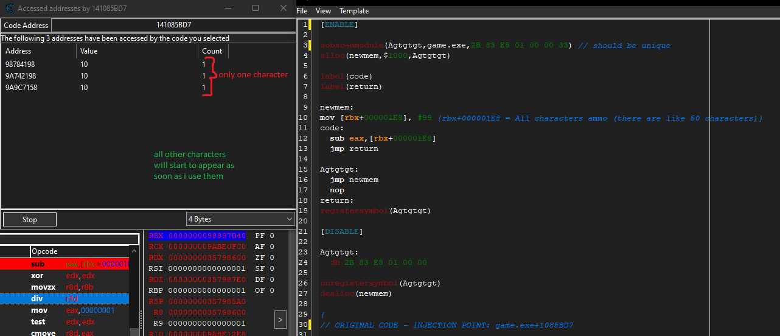Toggle the ZF flag value
This screenshot has width=780, height=336.
click(x=272, y=257)
